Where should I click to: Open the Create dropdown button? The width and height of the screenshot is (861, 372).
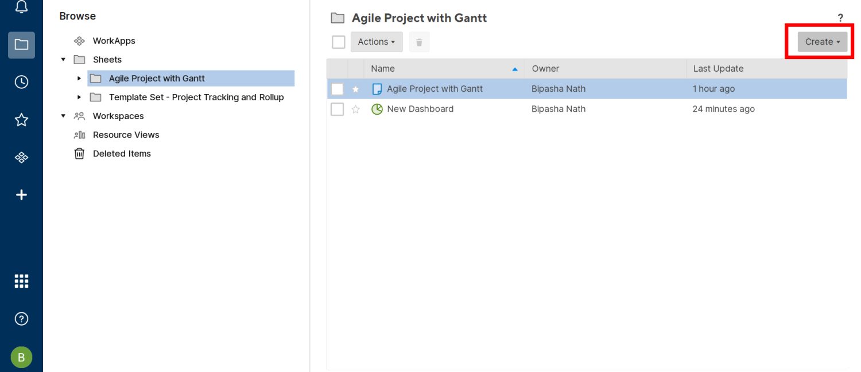822,42
